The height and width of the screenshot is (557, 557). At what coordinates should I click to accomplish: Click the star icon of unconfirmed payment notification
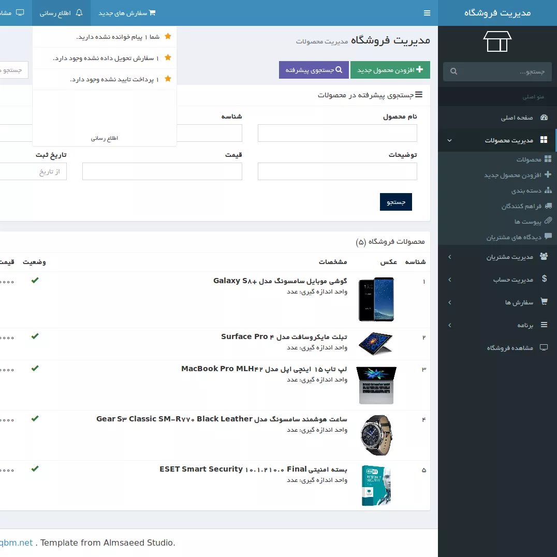coord(168,79)
